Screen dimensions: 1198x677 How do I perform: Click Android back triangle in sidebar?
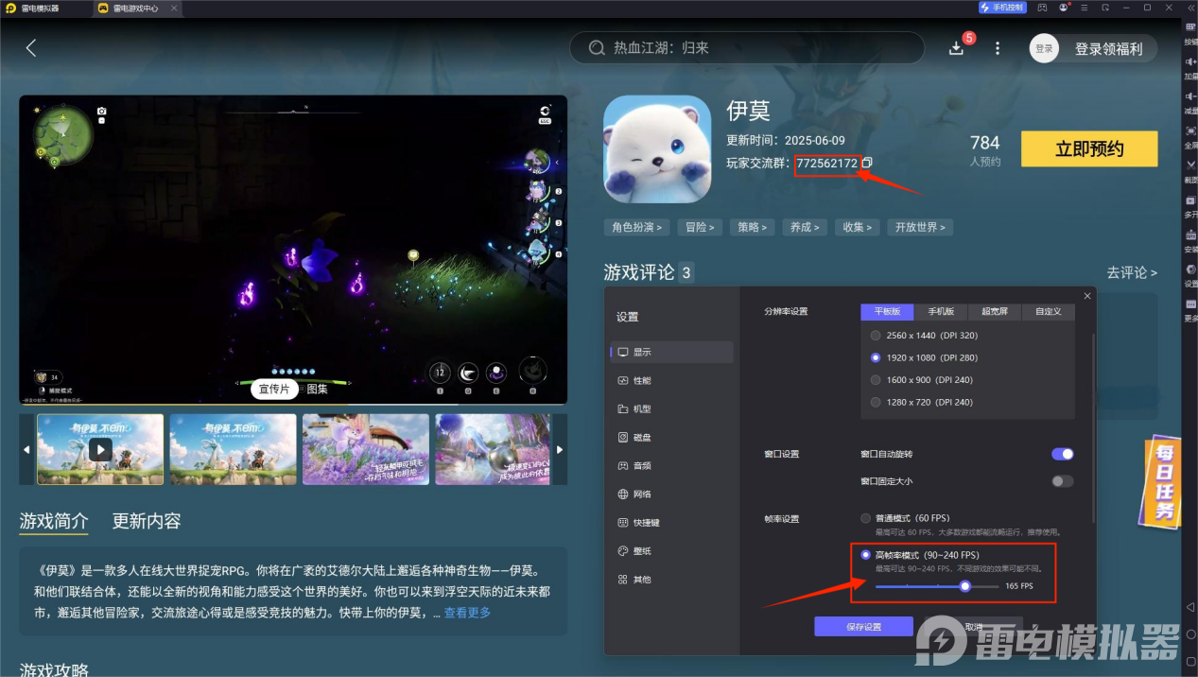click(1190, 606)
